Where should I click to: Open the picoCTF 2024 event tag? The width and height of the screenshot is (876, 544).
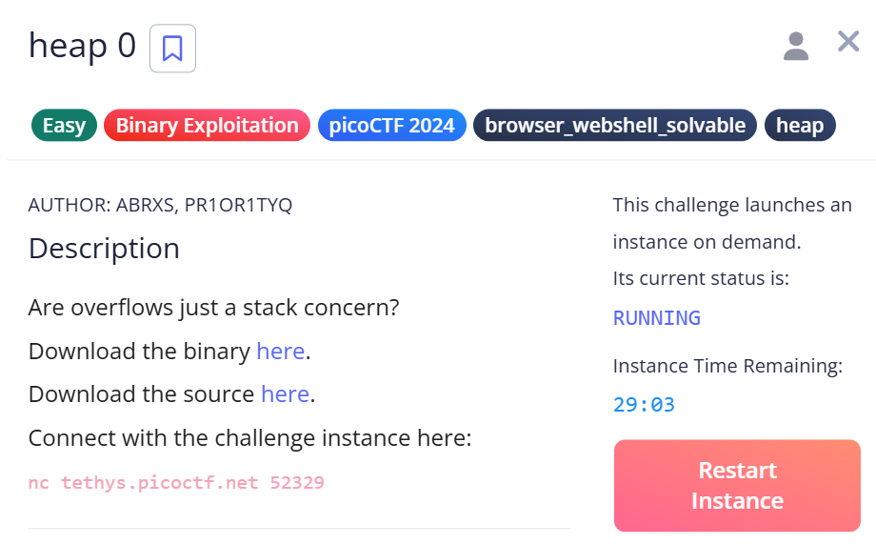(x=391, y=126)
